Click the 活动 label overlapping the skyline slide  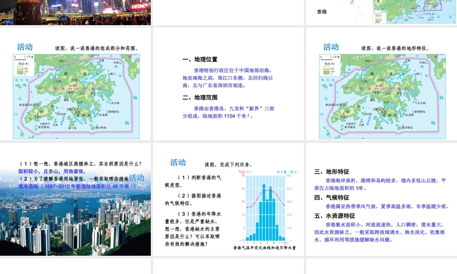[x=136, y=178]
